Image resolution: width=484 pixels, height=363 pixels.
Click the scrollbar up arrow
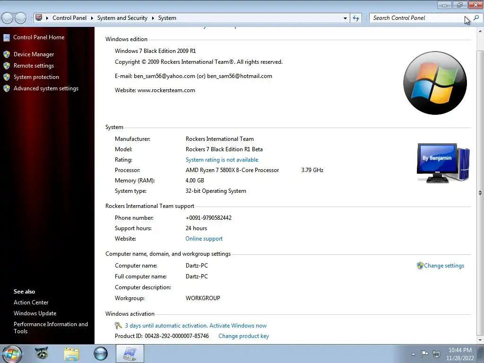pos(480,31)
